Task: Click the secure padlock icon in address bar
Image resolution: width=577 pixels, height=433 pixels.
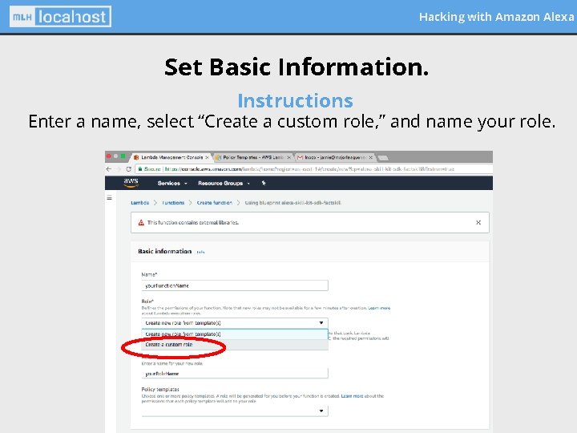Action: click(x=140, y=169)
